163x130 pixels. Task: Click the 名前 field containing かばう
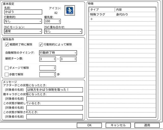tap(23, 12)
